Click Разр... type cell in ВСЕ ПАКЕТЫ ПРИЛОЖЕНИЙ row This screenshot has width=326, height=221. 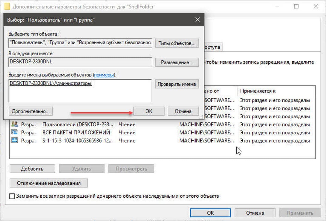[x=29, y=132]
